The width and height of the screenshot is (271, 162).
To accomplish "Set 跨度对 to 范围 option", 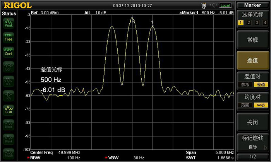I will (x=245, y=105).
